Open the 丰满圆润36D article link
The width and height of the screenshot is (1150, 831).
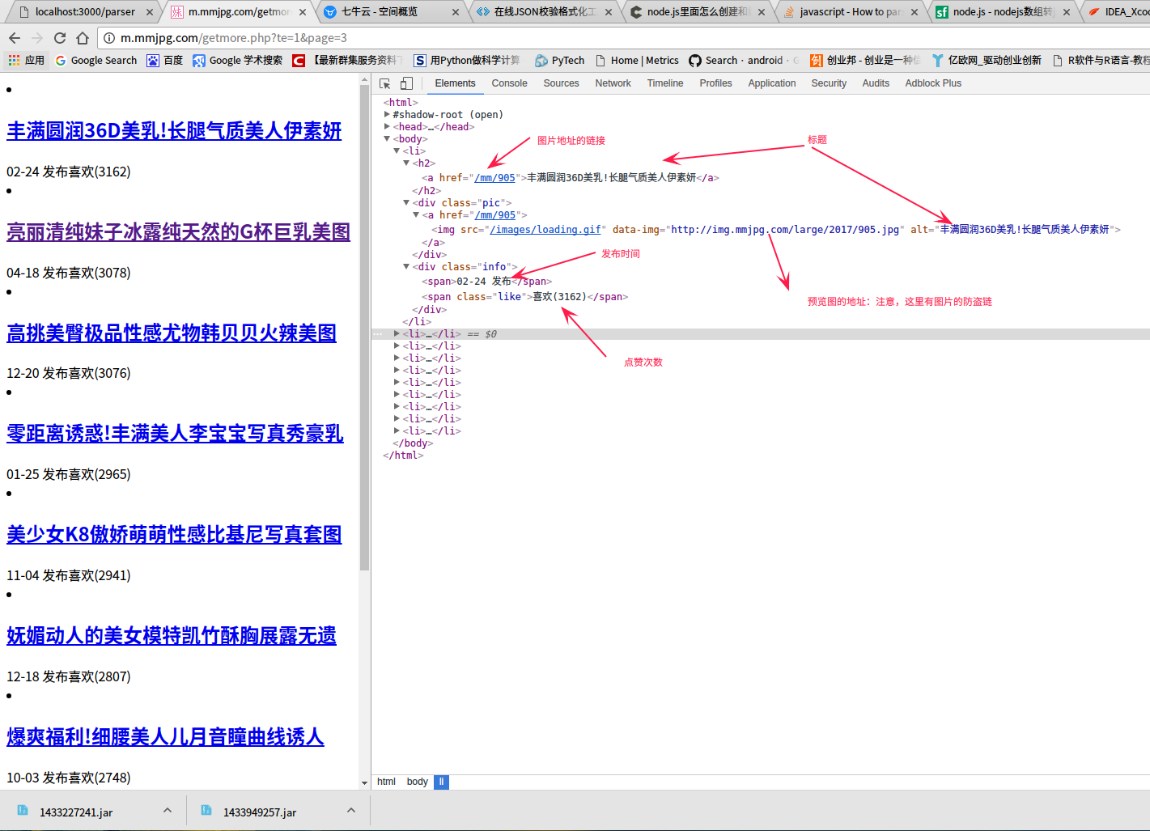tap(174, 131)
